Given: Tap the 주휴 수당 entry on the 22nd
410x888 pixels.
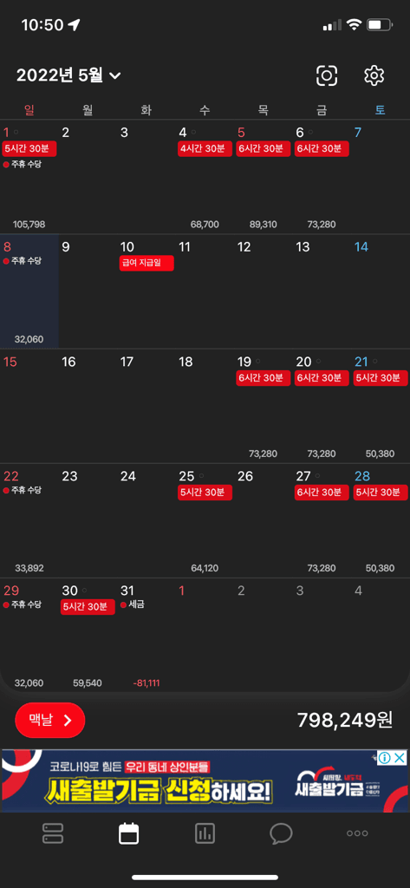Looking at the screenshot, I should click(x=22, y=490).
